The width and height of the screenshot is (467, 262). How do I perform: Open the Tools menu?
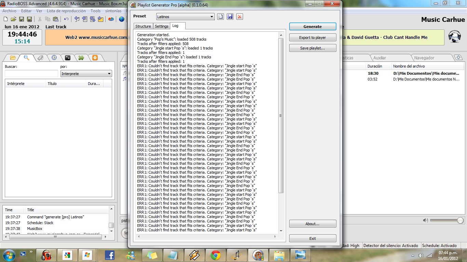(96, 11)
